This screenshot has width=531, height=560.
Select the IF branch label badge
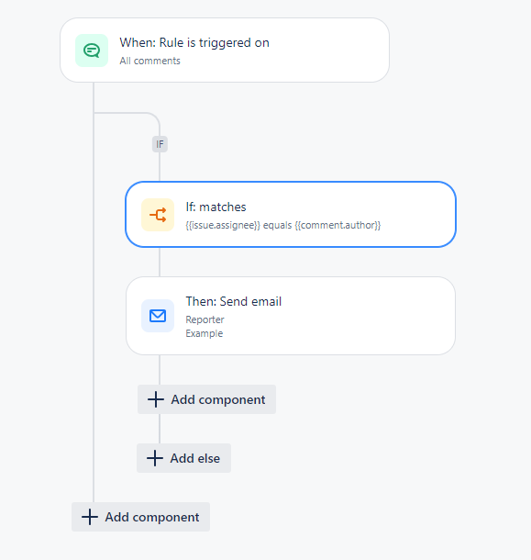point(160,144)
